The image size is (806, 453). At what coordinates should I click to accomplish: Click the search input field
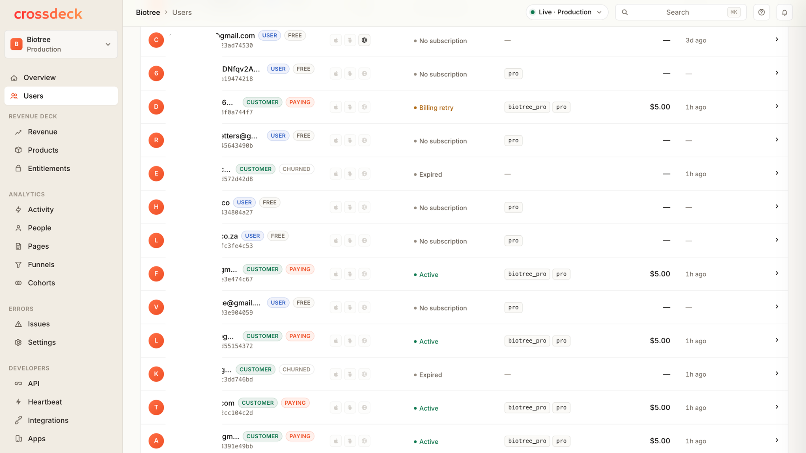point(681,12)
